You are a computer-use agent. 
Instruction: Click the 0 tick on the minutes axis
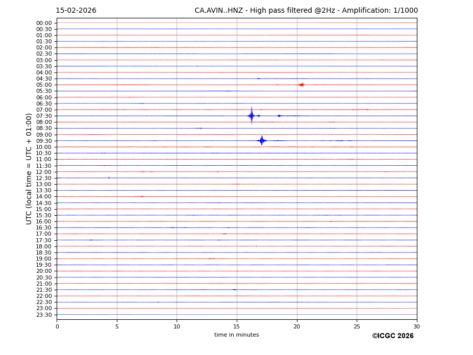click(57, 326)
